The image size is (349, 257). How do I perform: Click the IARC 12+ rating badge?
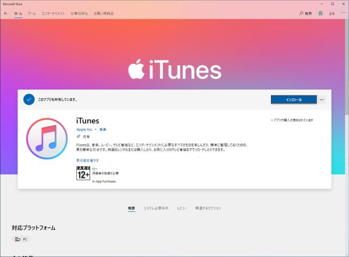pos(83,173)
